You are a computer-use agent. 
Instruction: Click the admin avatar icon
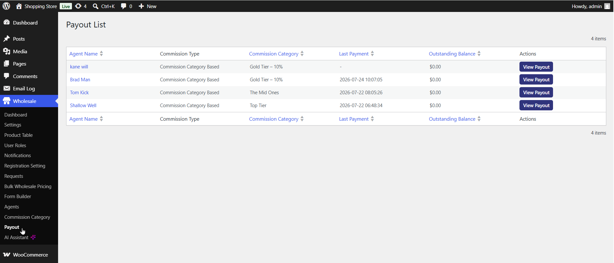tap(607, 6)
